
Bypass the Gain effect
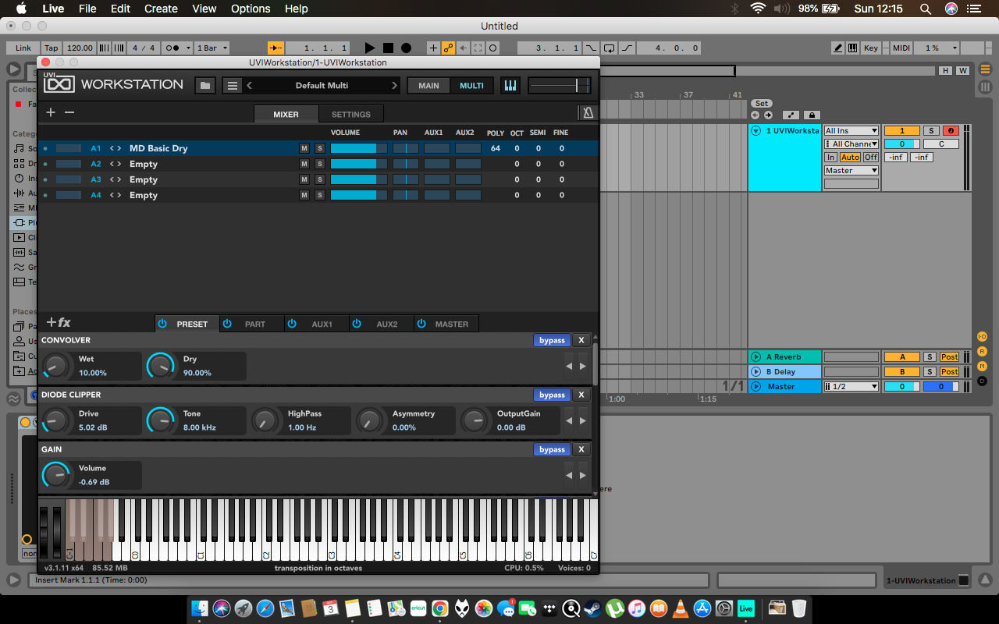(552, 449)
